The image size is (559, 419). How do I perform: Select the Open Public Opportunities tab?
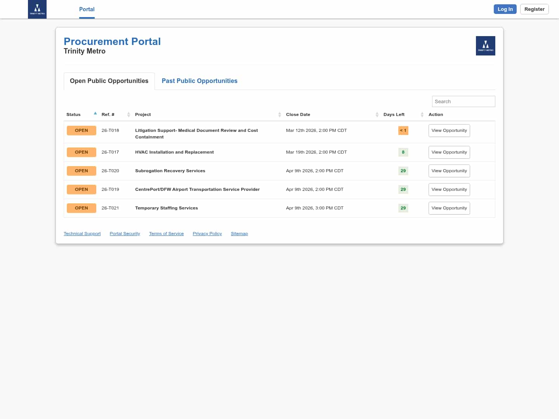pos(109,81)
